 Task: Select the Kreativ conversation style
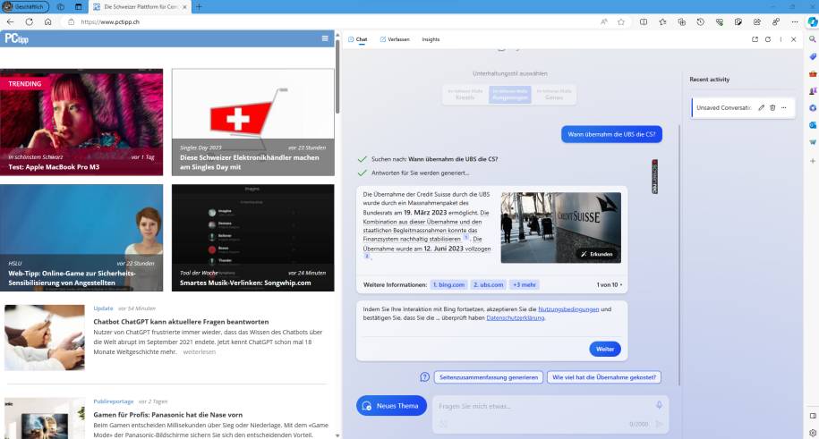[465, 95]
